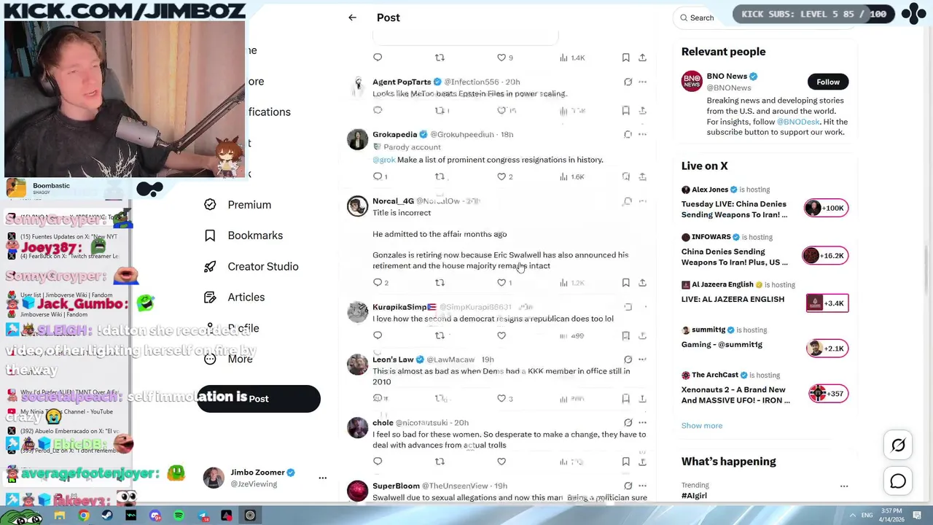This screenshot has height=525, width=933.
Task: Follow BNO News
Action: click(828, 82)
